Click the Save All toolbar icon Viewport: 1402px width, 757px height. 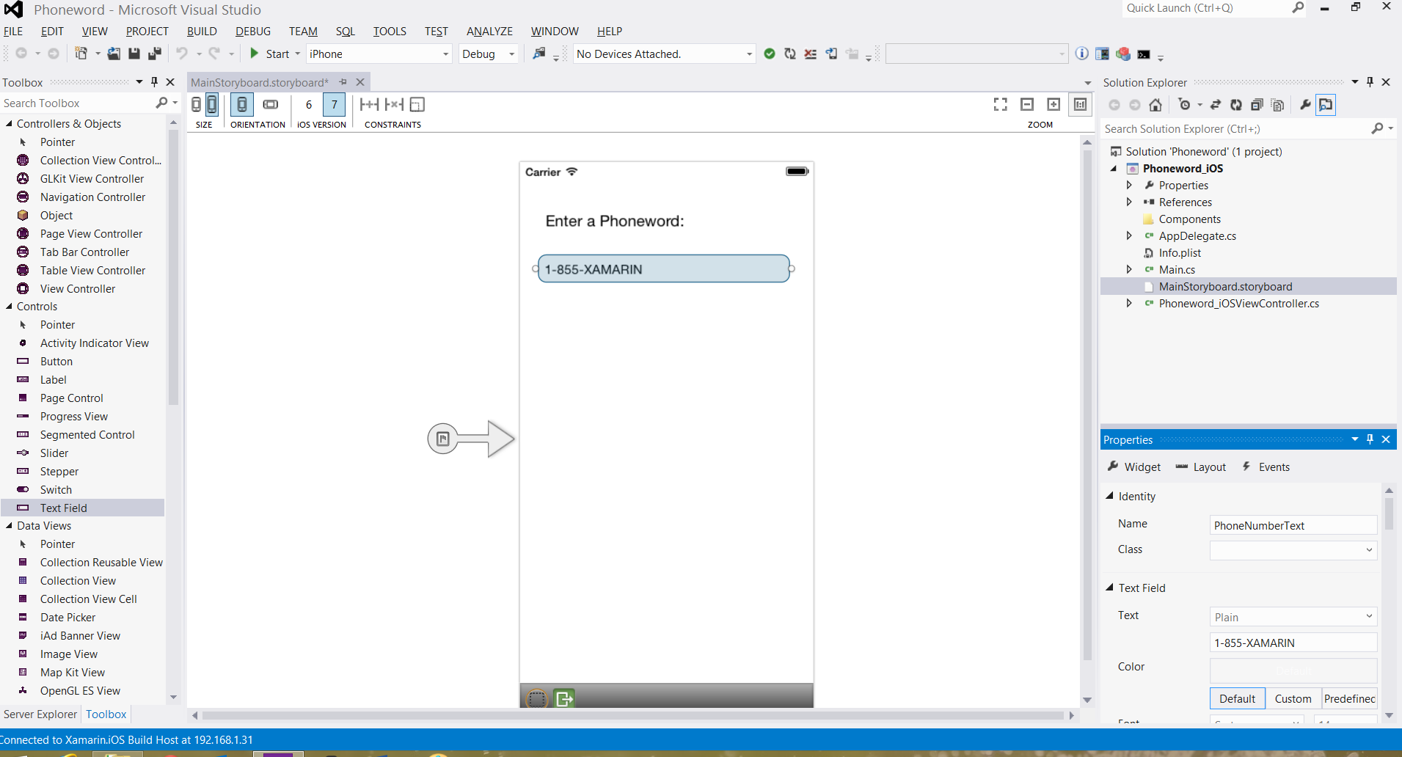click(x=154, y=54)
